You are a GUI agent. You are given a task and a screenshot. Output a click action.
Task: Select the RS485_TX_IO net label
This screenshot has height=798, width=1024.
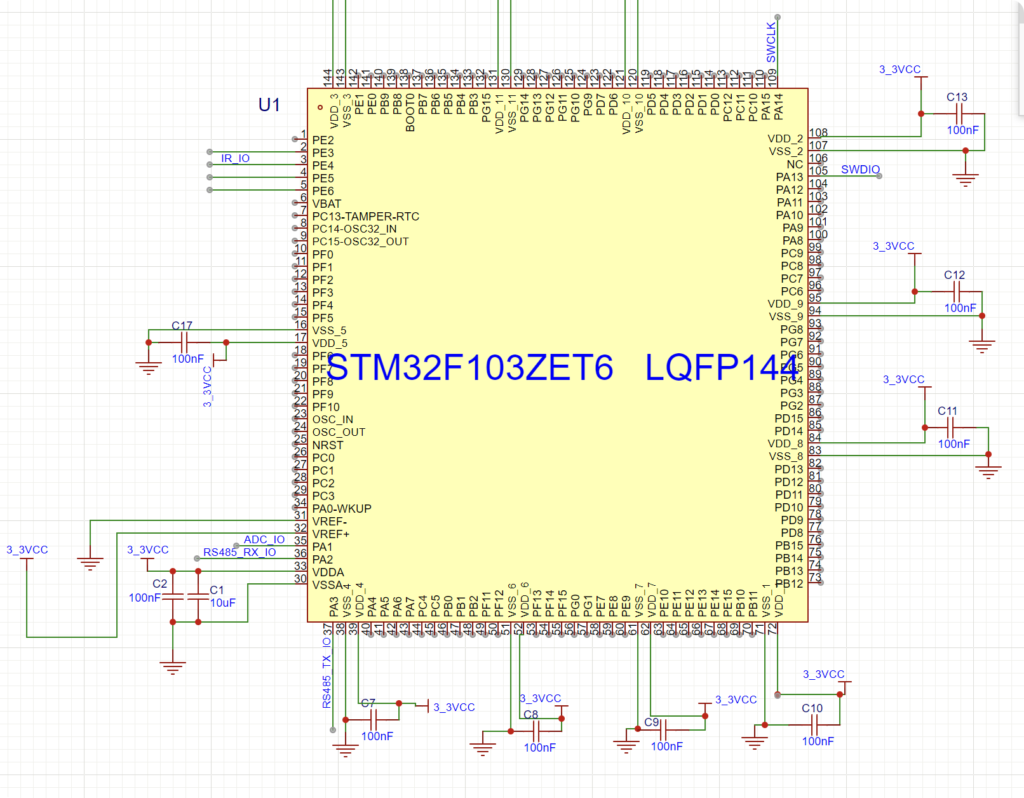point(327,672)
